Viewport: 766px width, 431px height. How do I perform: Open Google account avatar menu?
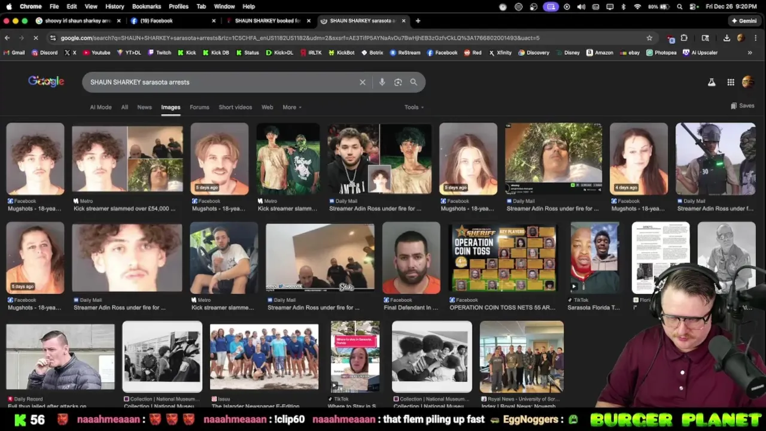point(747,82)
